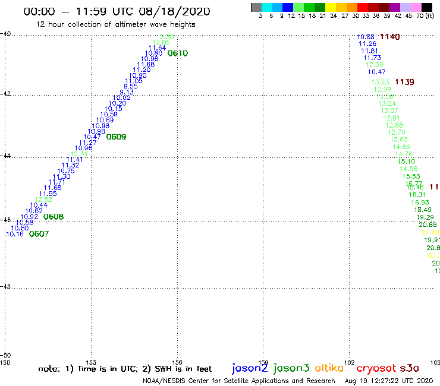Click the 10.02 wave height value
Viewport: 440px width, 386px height.
(121, 97)
